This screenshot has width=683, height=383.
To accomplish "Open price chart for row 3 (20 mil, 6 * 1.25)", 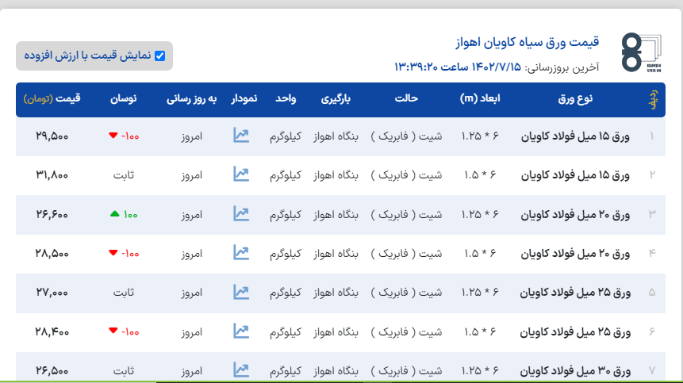I will [x=240, y=213].
